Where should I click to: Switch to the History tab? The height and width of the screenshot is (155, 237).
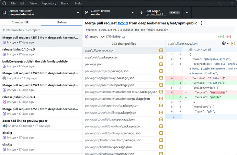tap(62, 22)
